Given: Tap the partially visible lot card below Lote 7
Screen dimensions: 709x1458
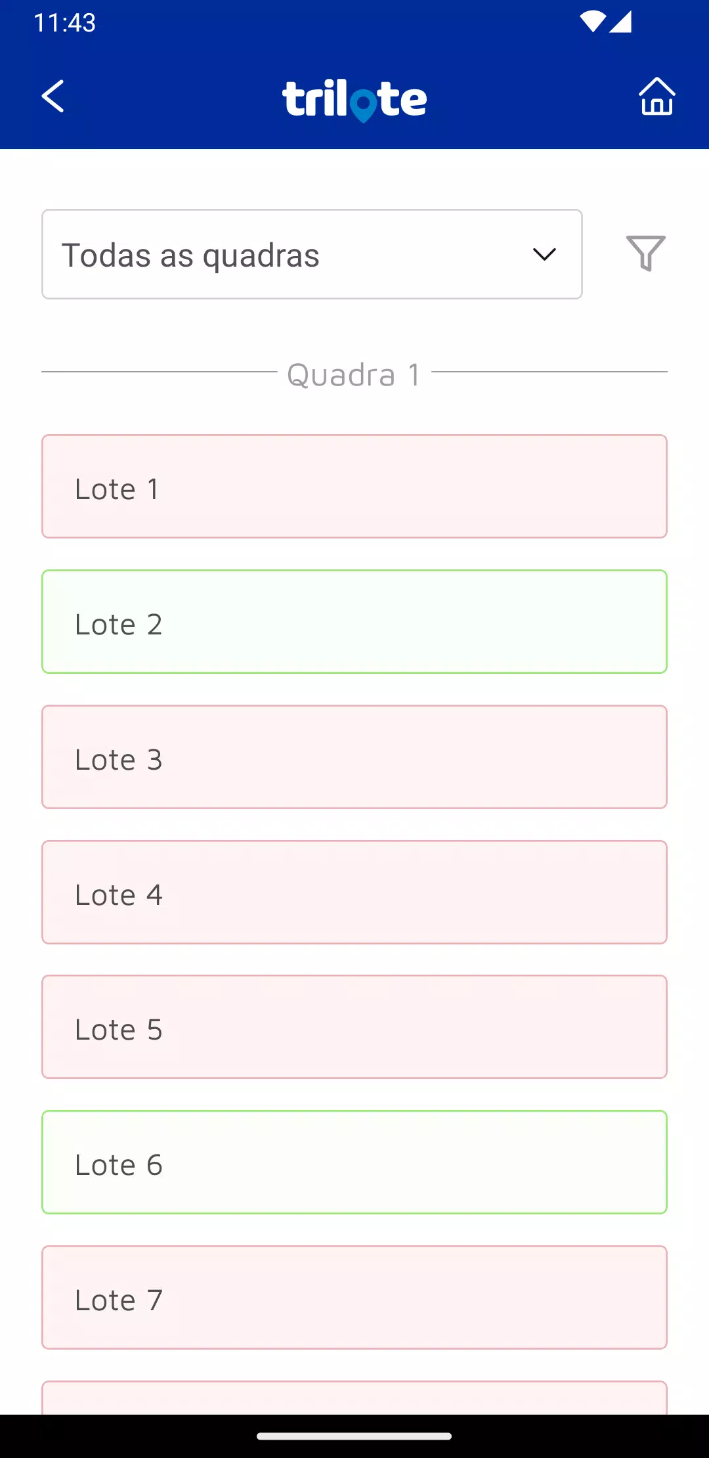Looking at the screenshot, I should [x=354, y=1398].
